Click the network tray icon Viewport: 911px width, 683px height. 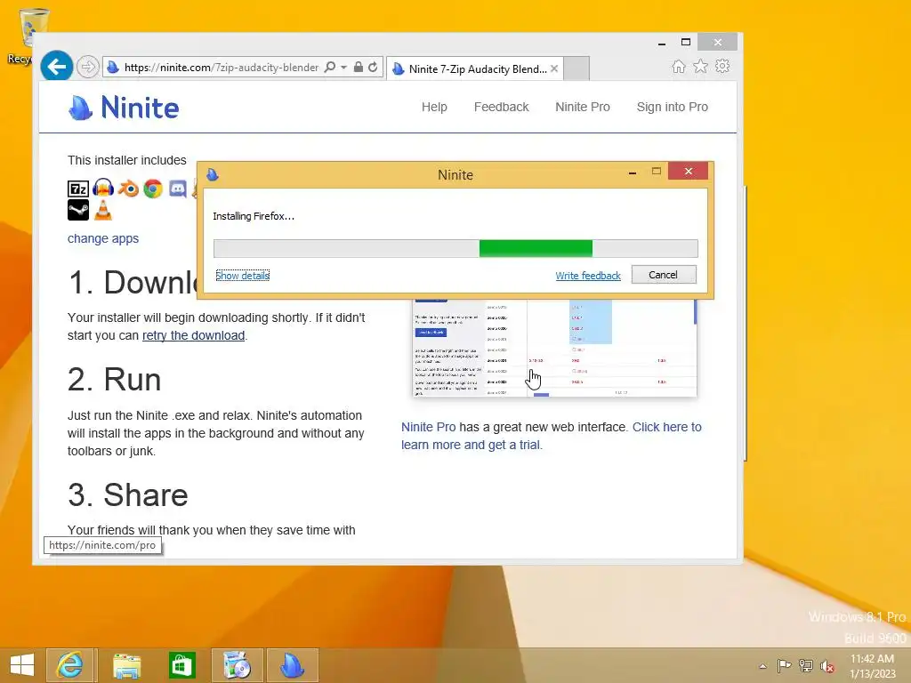tap(806, 665)
